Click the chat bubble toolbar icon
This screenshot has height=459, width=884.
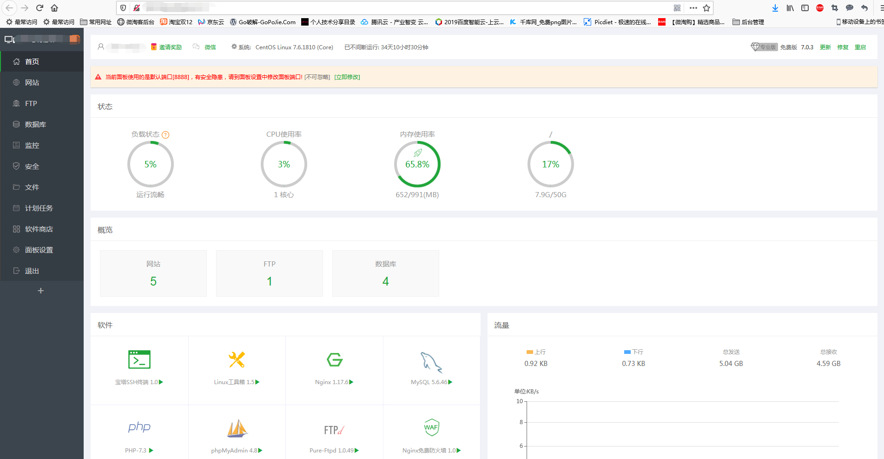850,8
